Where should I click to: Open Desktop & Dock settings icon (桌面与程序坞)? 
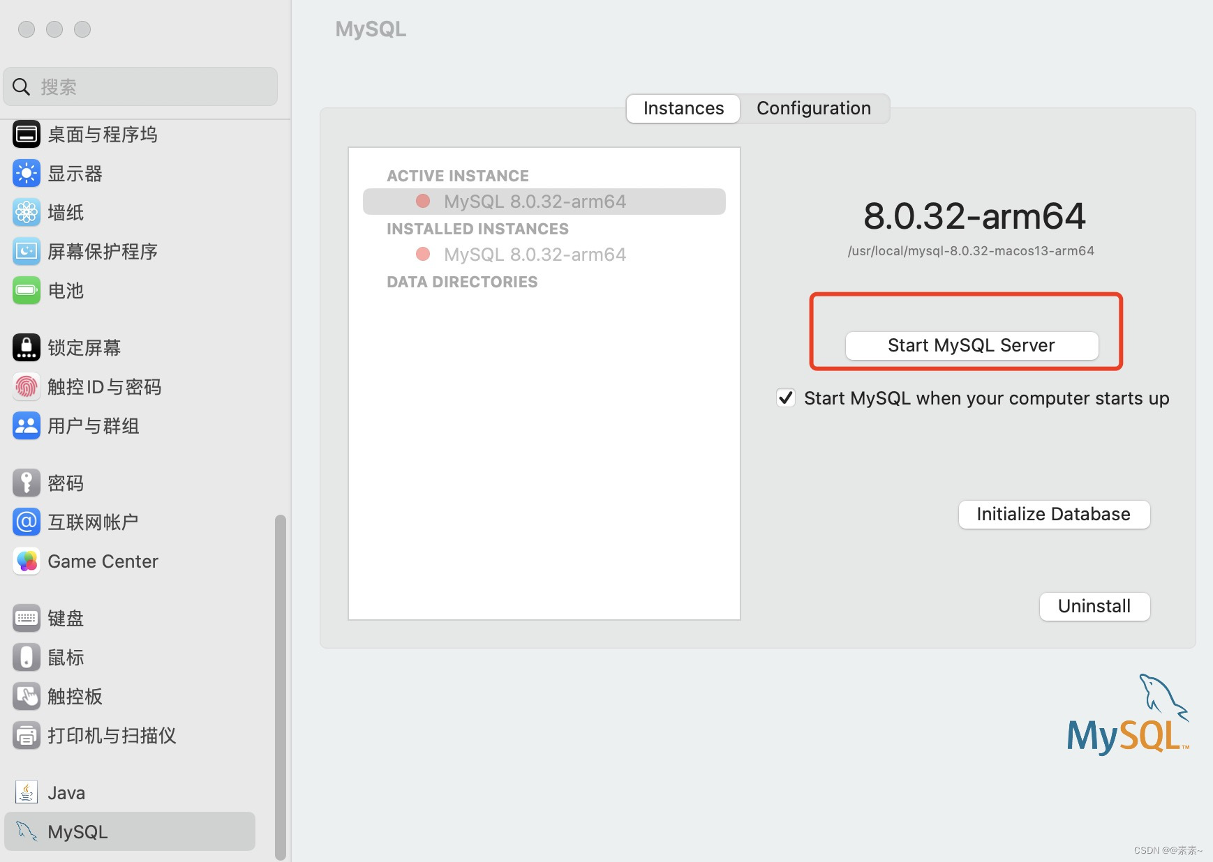pos(27,135)
